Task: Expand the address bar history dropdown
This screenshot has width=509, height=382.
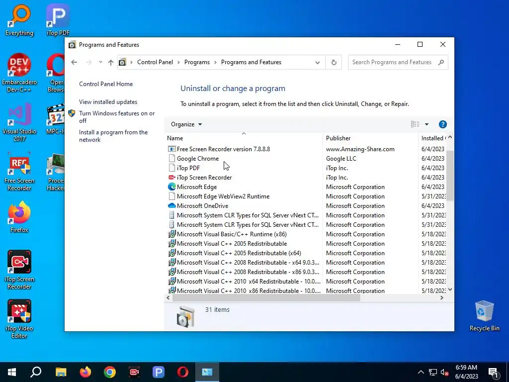Action: [318, 62]
